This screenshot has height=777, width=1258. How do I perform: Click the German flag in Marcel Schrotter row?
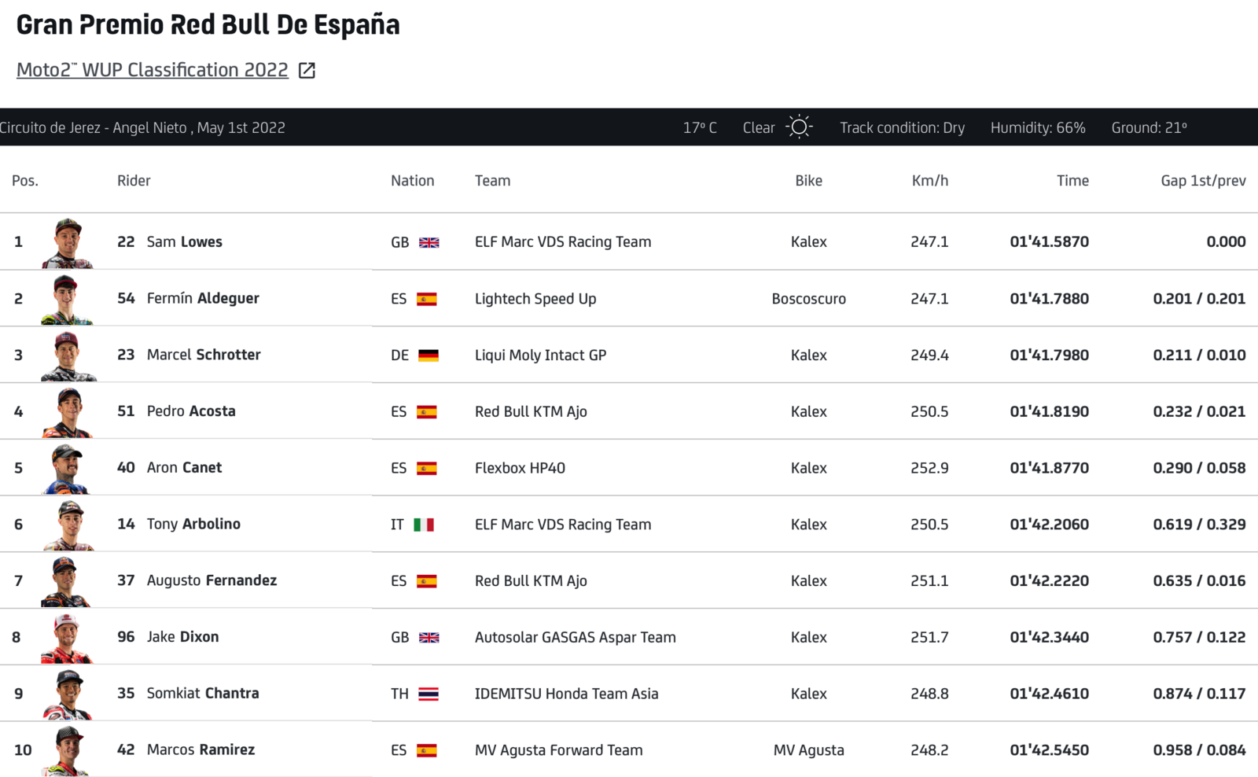(x=429, y=355)
